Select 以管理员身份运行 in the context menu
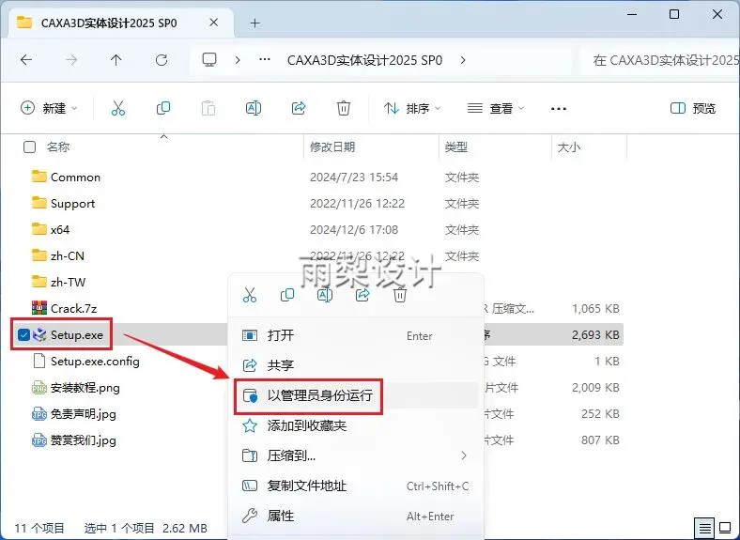 point(357,395)
